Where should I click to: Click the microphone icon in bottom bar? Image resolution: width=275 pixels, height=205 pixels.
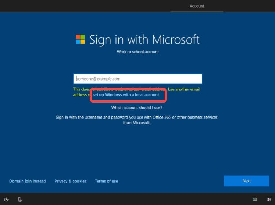click(19, 200)
